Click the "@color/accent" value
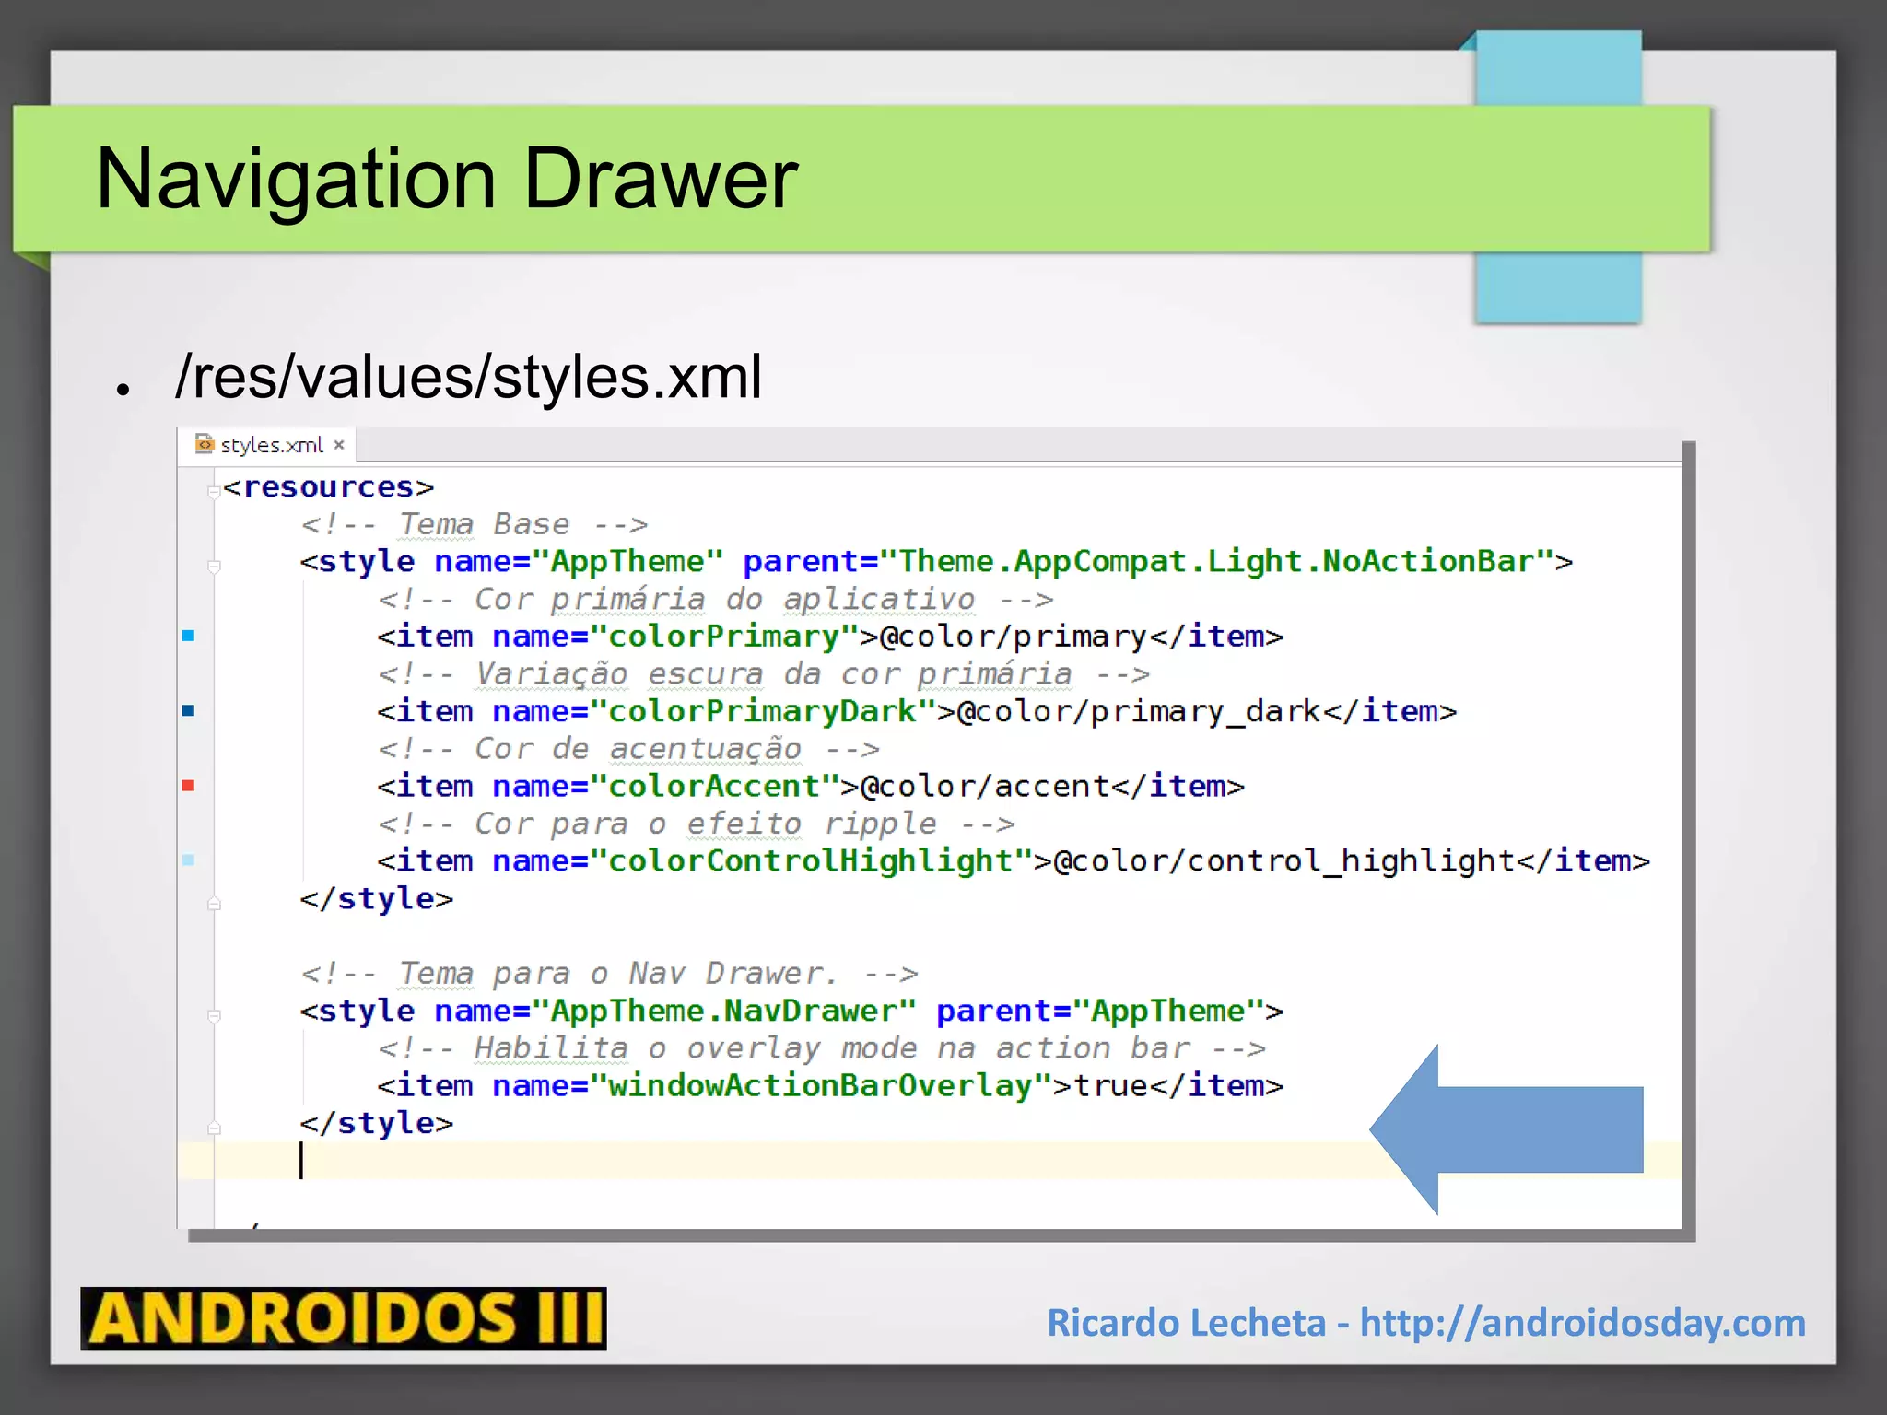 tap(985, 787)
